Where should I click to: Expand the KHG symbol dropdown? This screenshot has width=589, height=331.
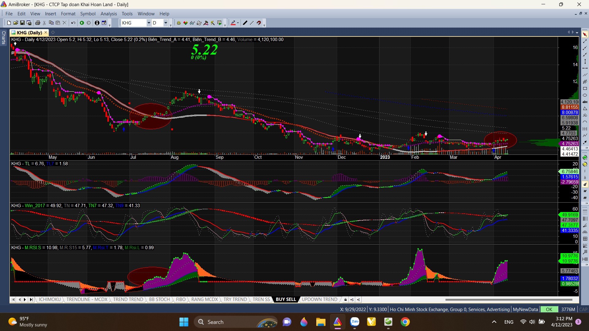coord(149,23)
